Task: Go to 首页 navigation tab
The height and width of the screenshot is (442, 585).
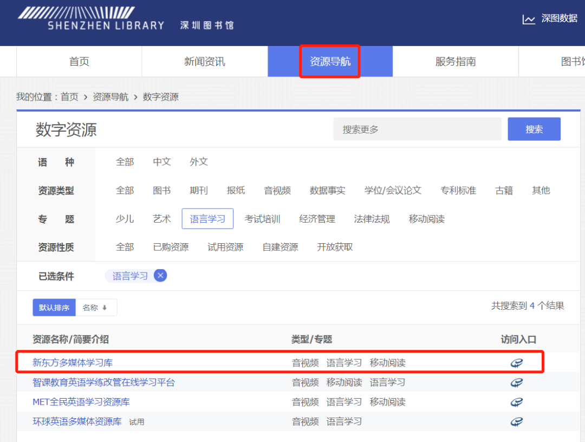Action: (x=79, y=62)
